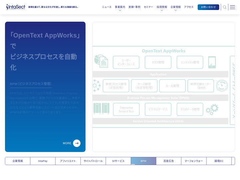Select the アフィリエイト slider tab
Screen dimensions: 240x180
tap(68, 161)
